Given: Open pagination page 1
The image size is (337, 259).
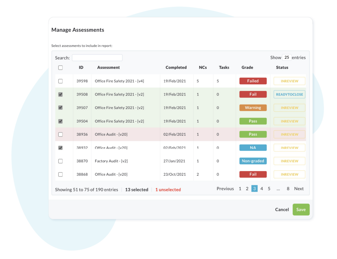Looking at the screenshot, I should [x=240, y=189].
